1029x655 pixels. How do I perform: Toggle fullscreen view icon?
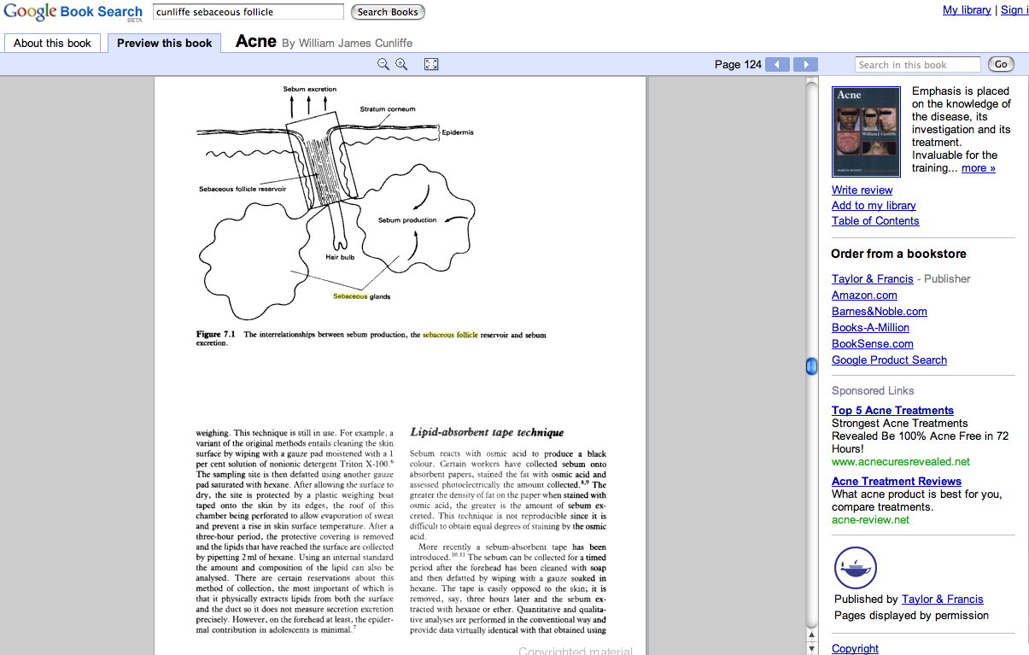point(431,64)
